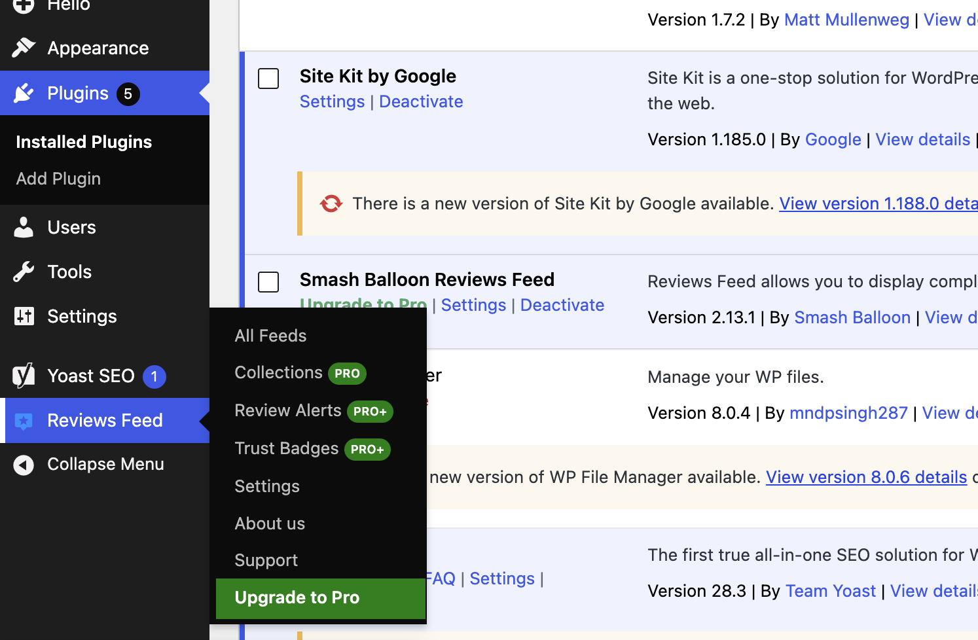This screenshot has width=978, height=640.
Task: Select the Site Kit by Google checkbox
Action: click(x=268, y=79)
